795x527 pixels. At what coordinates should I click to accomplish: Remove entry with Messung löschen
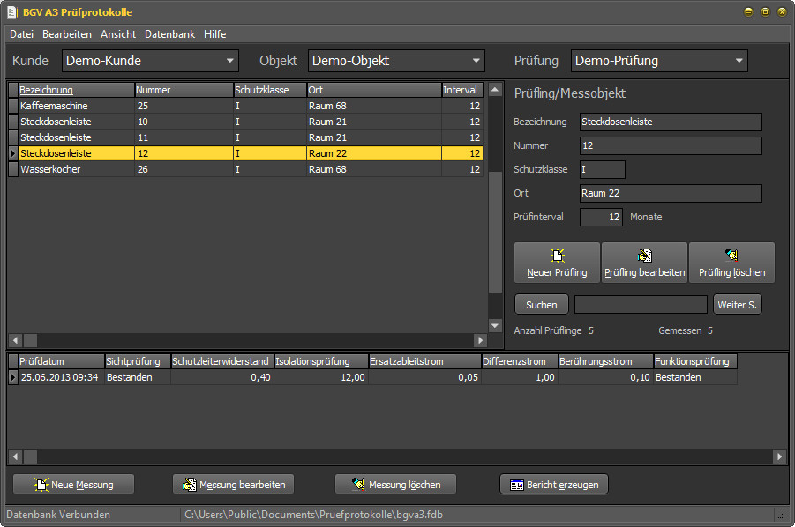[395, 484]
